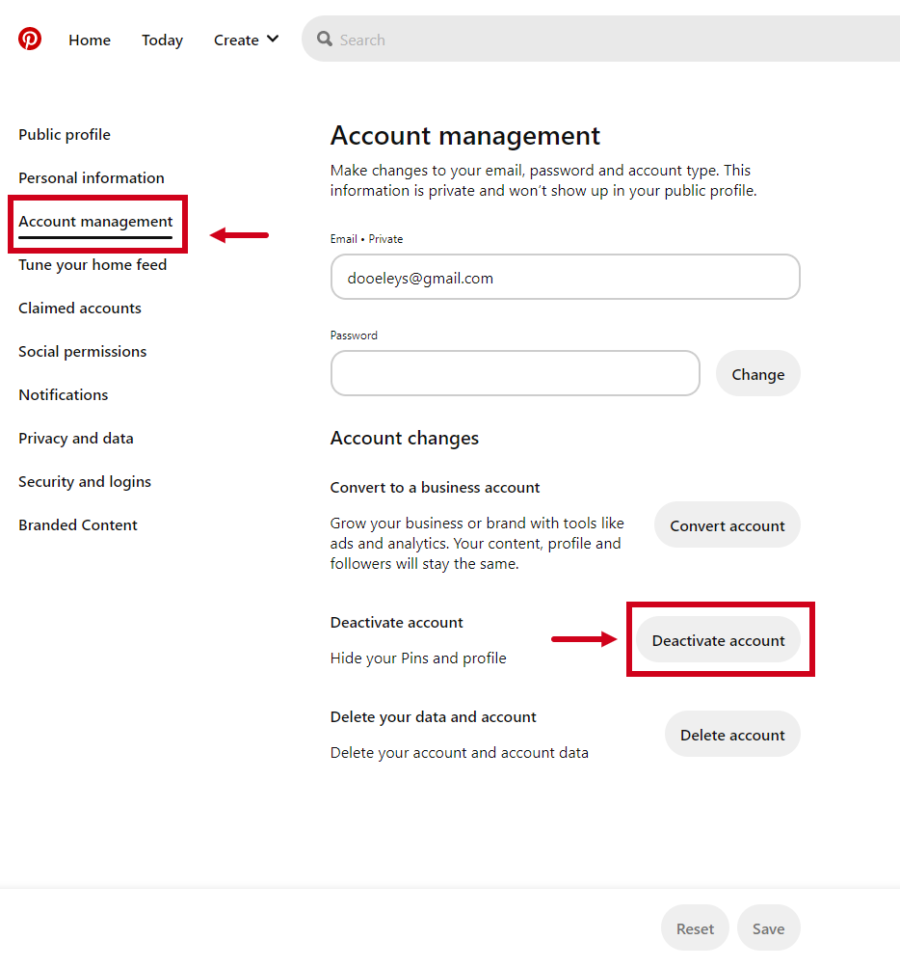Viewport: 900px width, 967px height.
Task: Go to Claimed accounts settings
Action: 80,308
